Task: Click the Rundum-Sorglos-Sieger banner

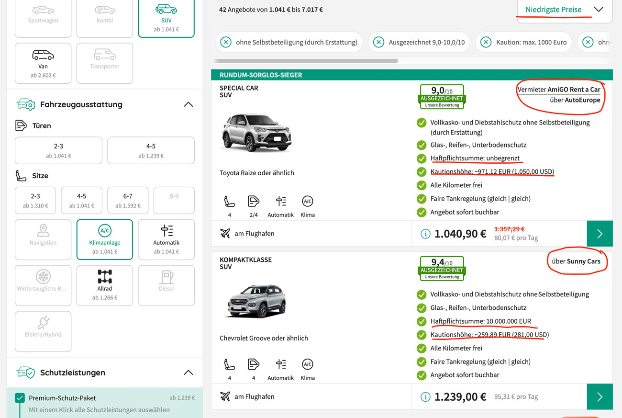Action: click(412, 75)
